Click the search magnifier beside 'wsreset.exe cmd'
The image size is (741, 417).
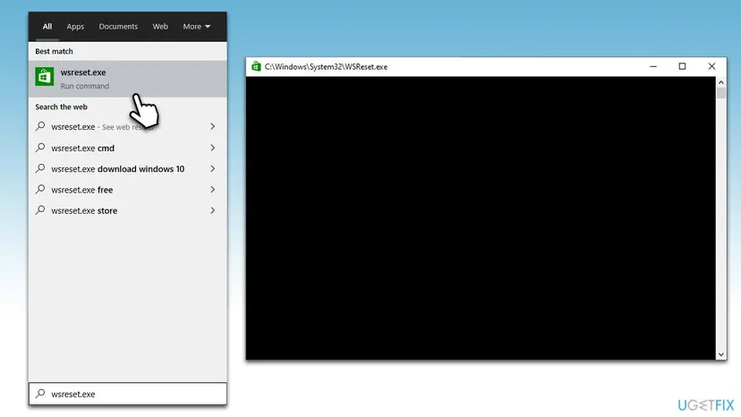point(40,148)
